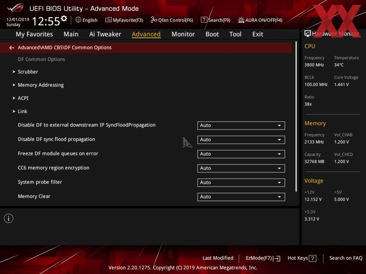
Task: Click English language label
Action: click(90, 20)
